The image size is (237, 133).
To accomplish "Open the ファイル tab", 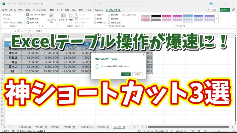I will click(x=5, y=10).
